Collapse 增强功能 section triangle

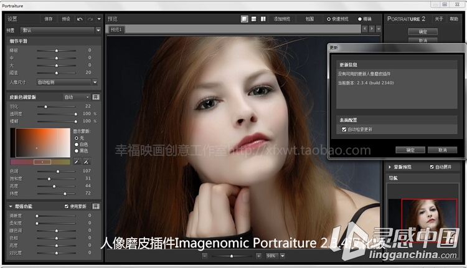pos(11,206)
